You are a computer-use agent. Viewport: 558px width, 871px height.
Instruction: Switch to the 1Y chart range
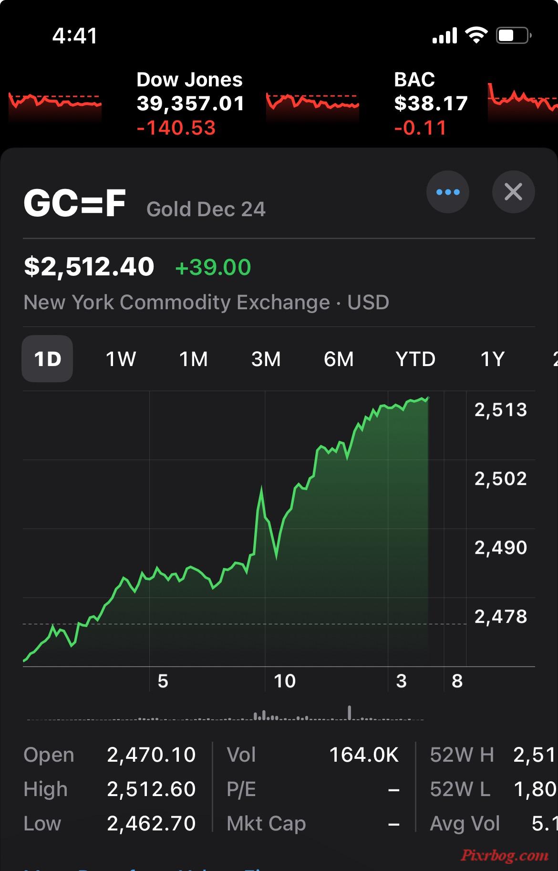pos(492,359)
